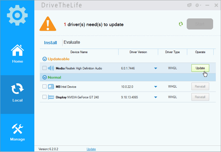Open version dropdown for 10.0.22.0
221x152 pixels.
(x=156, y=87)
